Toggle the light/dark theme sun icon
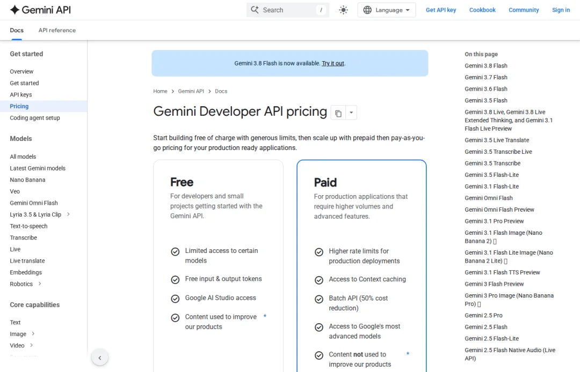Screen dimensions: 580x372 click(343, 10)
